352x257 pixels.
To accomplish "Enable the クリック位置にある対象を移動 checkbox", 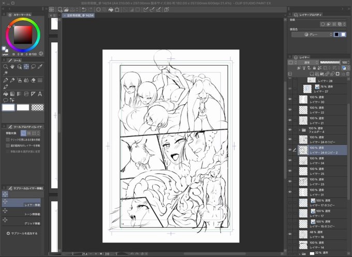I will click(8, 140).
